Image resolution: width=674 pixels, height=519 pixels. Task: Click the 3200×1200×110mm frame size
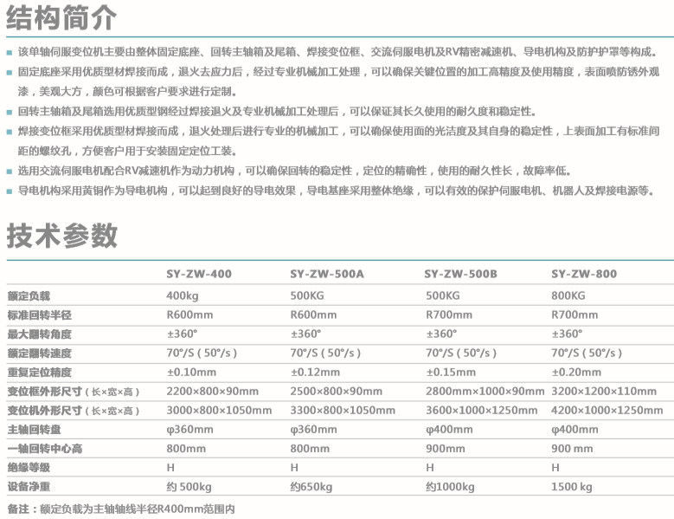tap(604, 391)
